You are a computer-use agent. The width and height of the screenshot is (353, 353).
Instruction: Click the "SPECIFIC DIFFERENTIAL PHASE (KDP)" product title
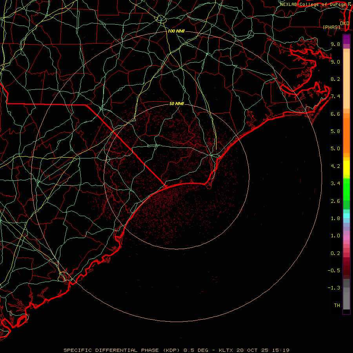coord(122,350)
